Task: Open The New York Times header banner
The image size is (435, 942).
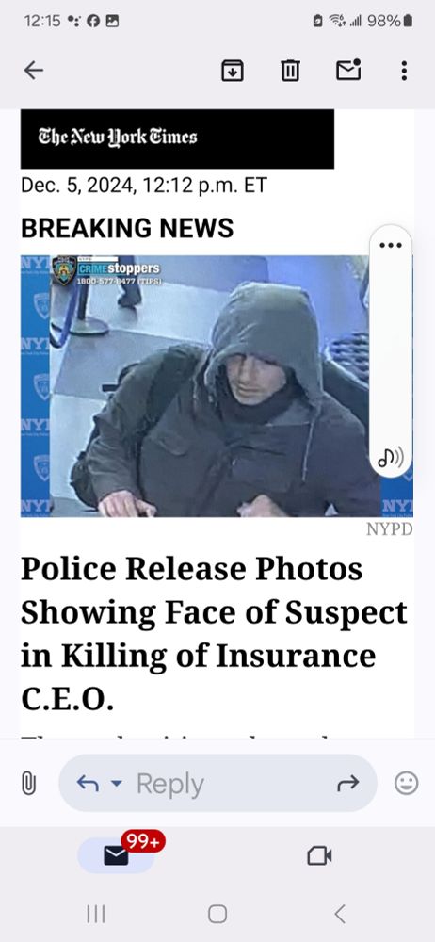Action: click(x=177, y=138)
